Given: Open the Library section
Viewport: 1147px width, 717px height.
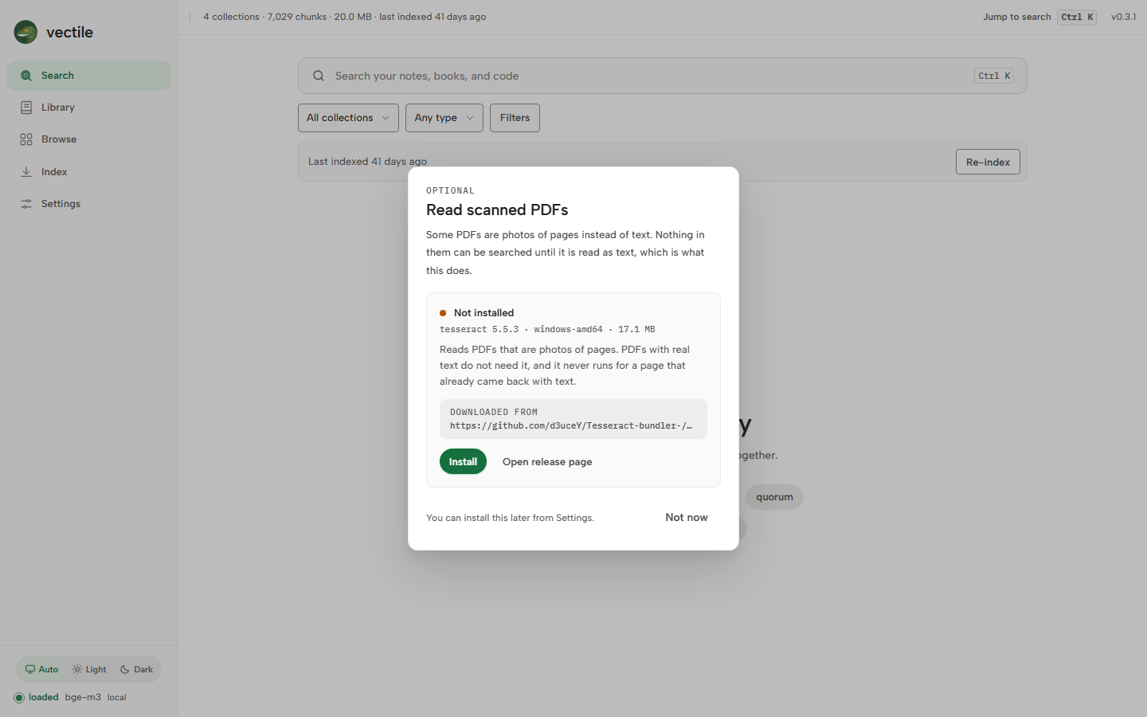Looking at the screenshot, I should click(88, 108).
